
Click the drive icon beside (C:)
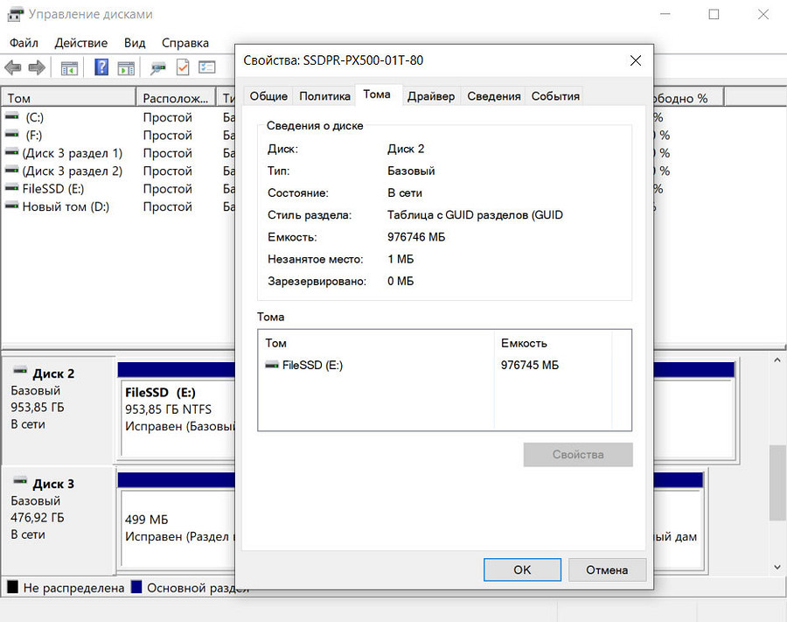click(12, 117)
